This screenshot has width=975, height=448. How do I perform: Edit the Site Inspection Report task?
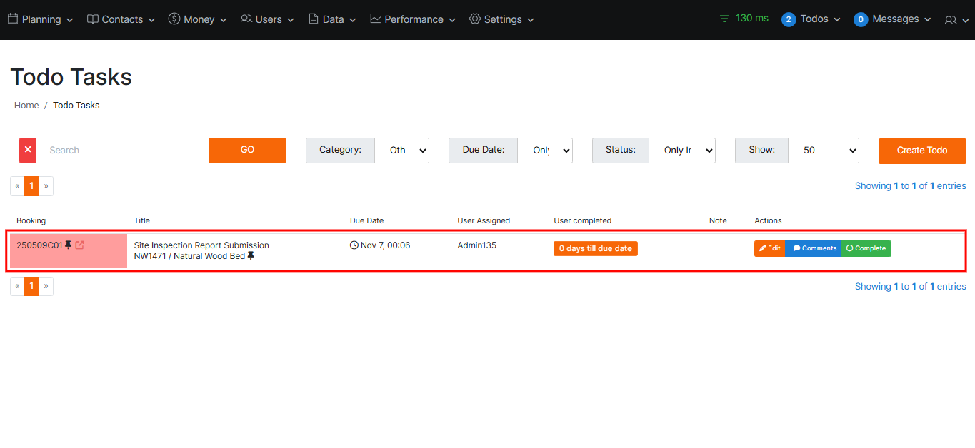(769, 248)
